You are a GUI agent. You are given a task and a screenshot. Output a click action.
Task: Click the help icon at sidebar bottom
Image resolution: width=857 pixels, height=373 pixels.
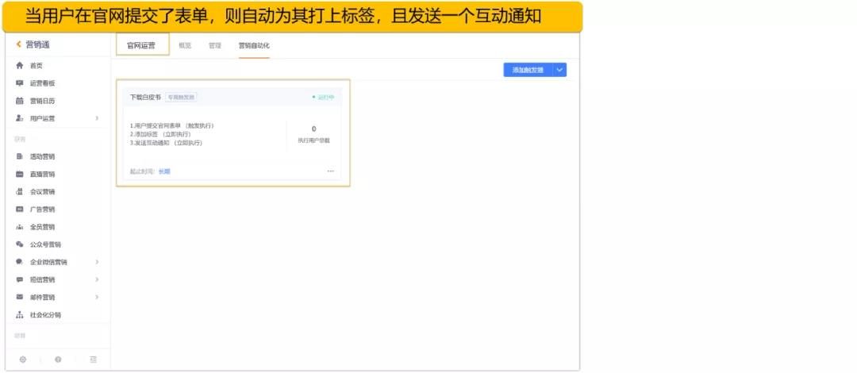[x=58, y=360]
